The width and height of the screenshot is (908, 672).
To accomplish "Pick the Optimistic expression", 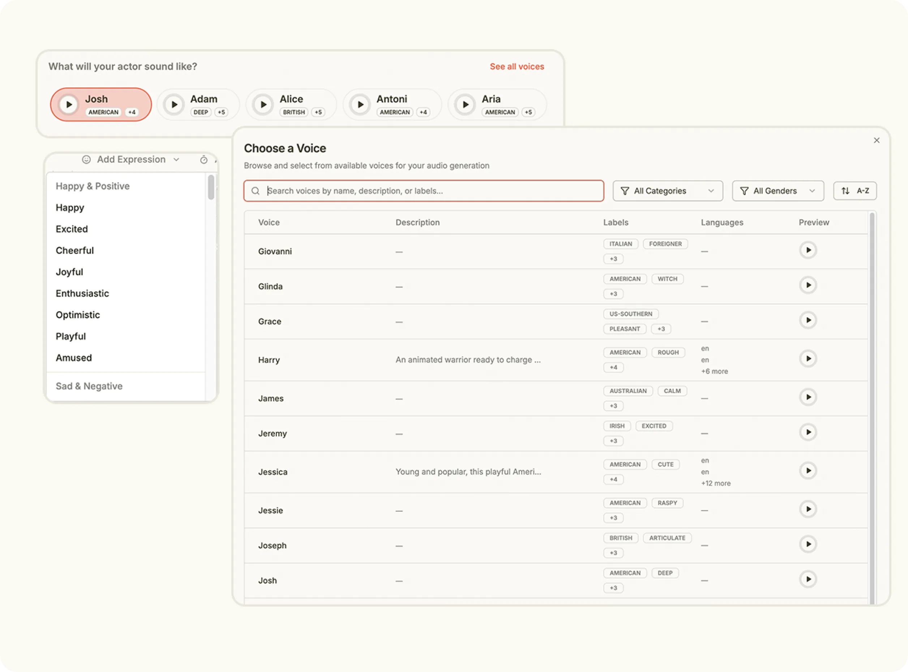I will [78, 315].
